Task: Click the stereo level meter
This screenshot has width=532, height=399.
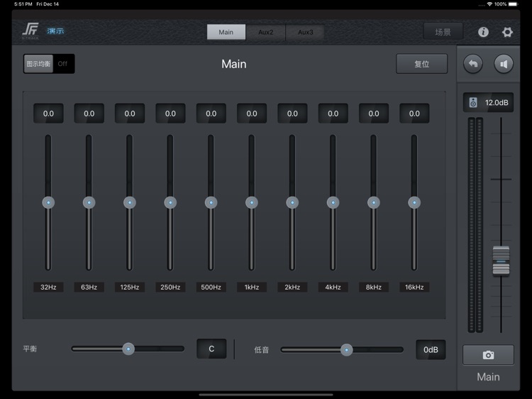Action: (475, 225)
